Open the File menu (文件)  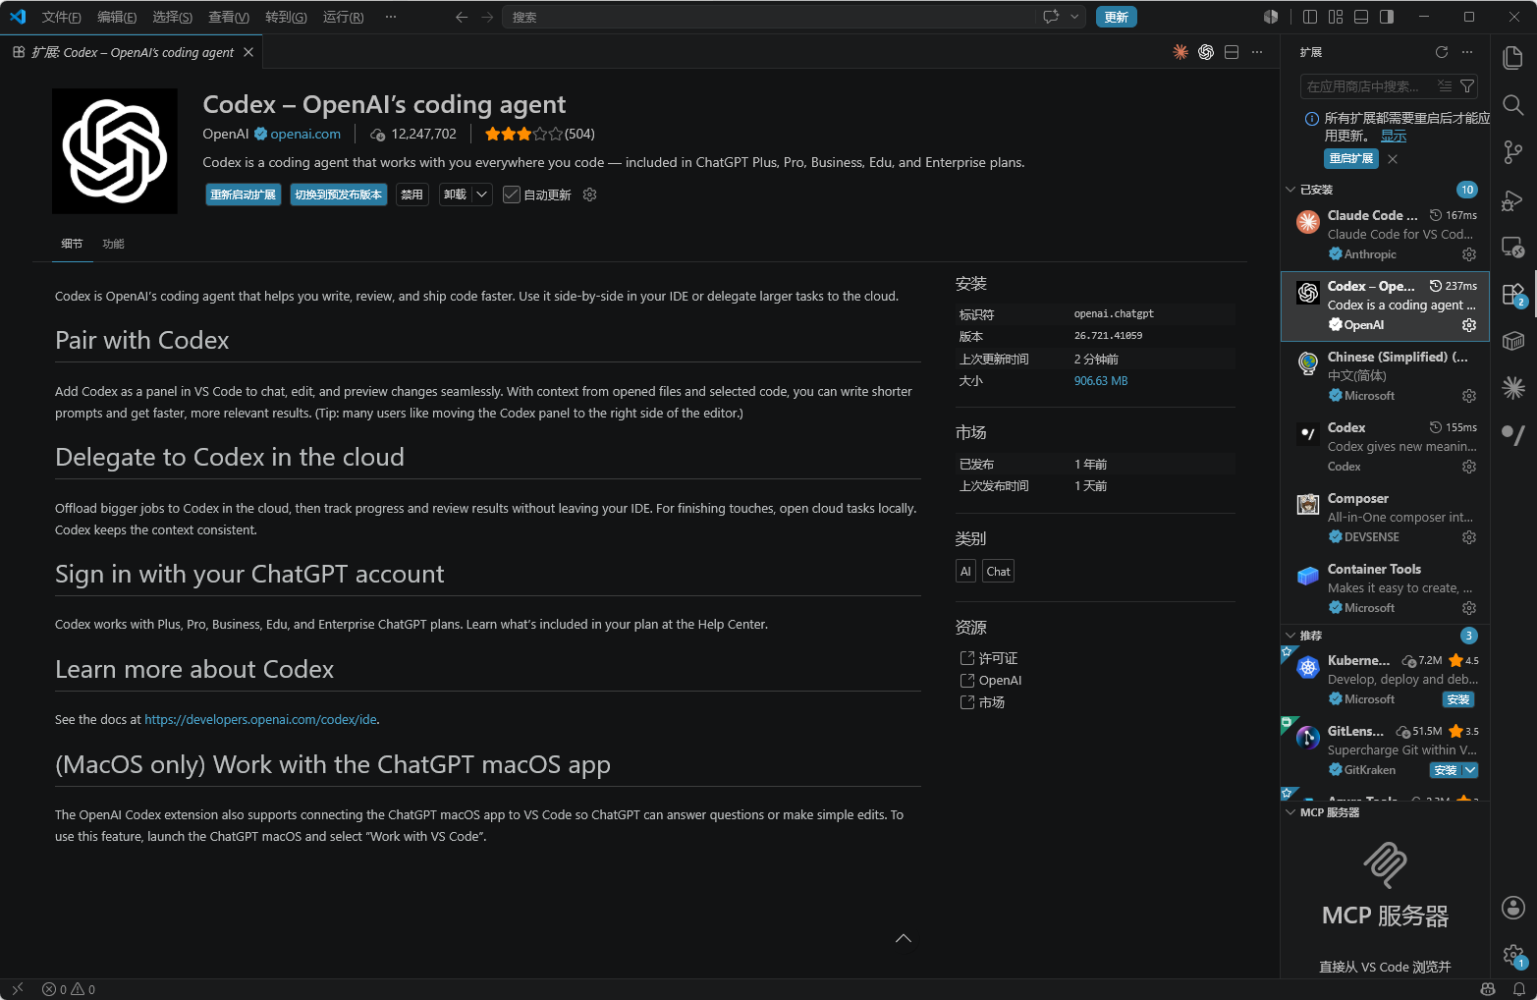pos(61,17)
